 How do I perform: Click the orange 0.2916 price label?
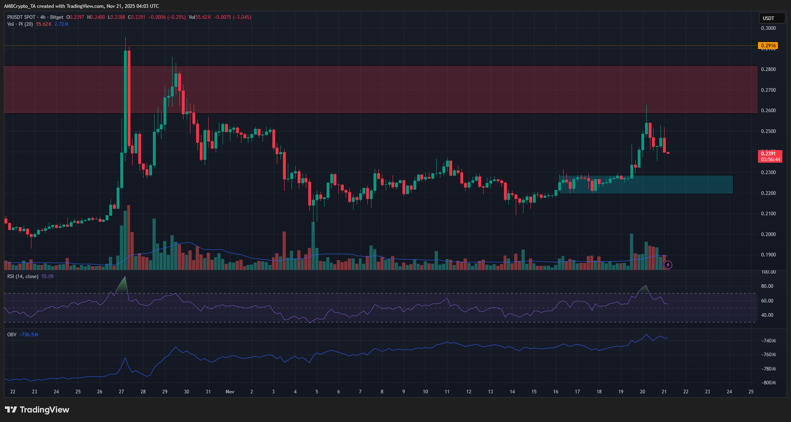(768, 45)
